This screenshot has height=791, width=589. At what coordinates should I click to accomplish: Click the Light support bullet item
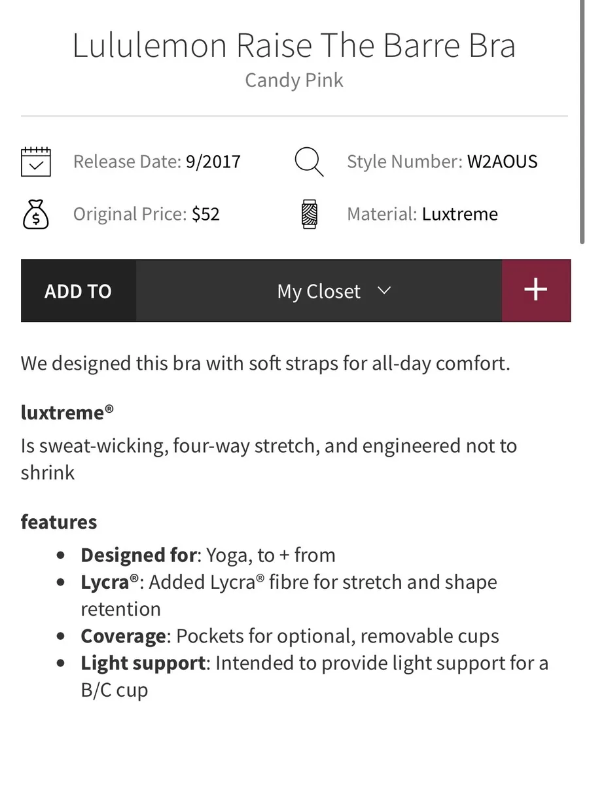click(315, 676)
